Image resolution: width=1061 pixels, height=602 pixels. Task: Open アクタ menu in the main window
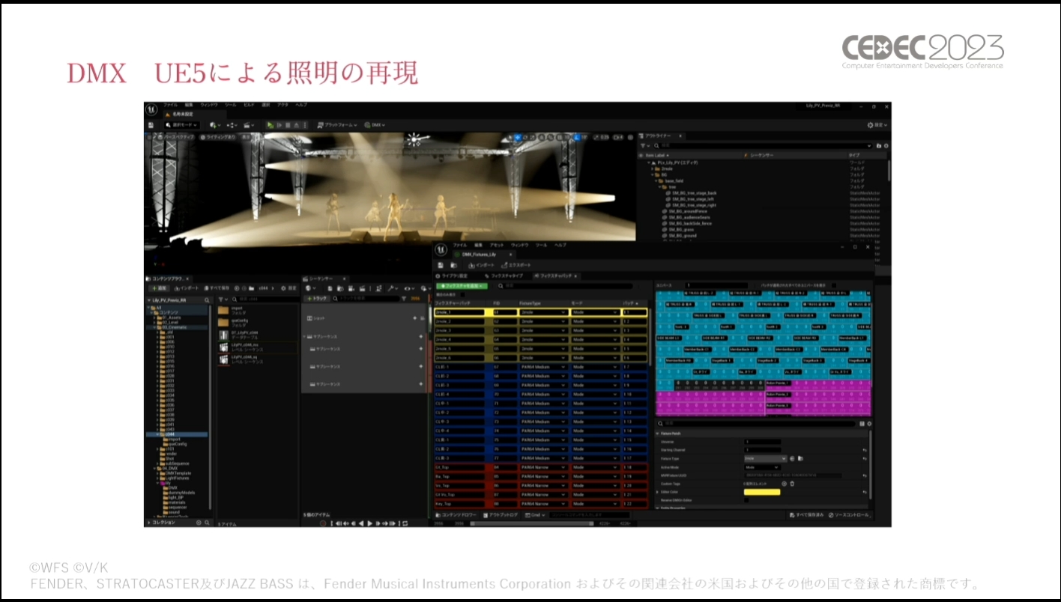282,105
